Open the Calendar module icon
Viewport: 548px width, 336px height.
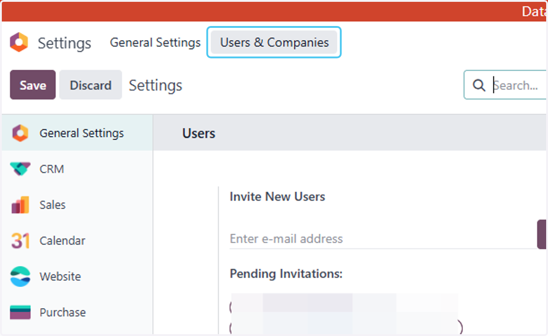click(20, 241)
